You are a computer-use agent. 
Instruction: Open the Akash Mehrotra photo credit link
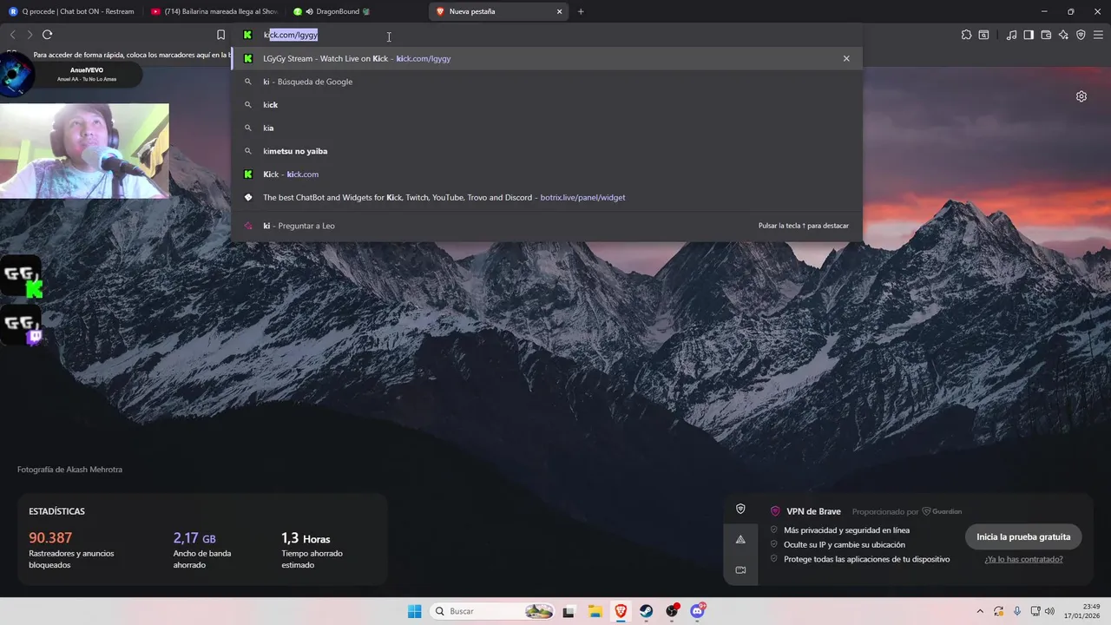[x=69, y=470]
